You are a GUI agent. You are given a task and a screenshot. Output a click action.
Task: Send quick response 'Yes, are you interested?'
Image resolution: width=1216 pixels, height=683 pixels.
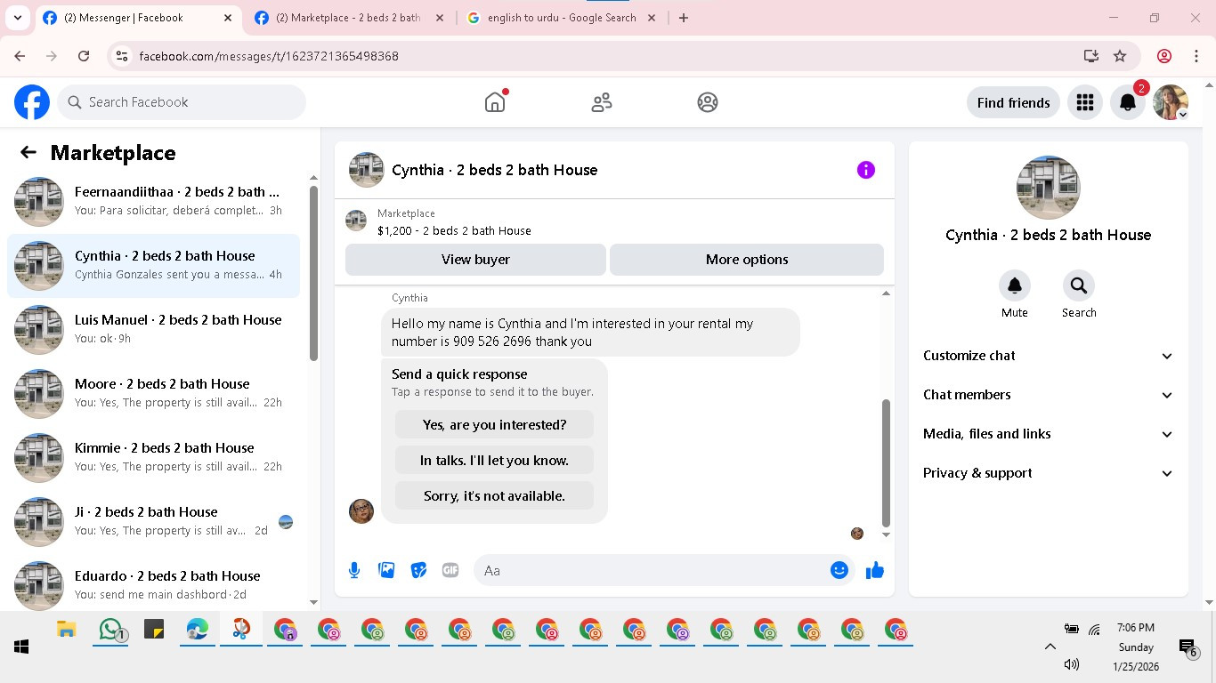tap(494, 425)
